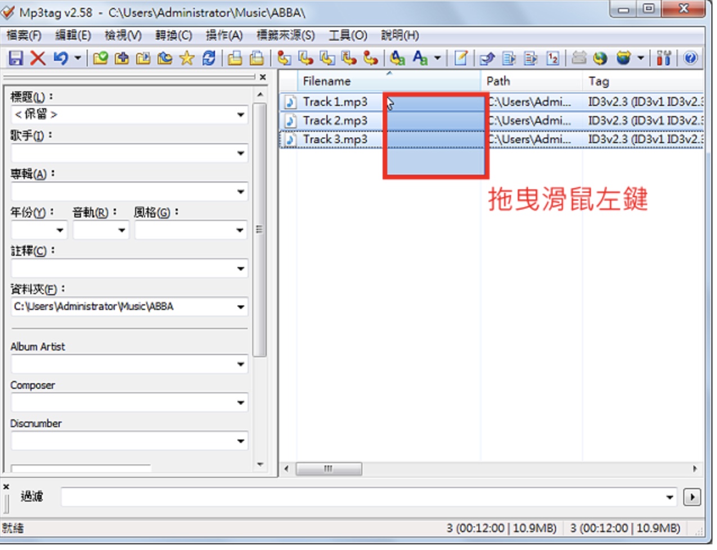Click the file list scroll-right arrow
717x550 pixels.
pos(695,469)
